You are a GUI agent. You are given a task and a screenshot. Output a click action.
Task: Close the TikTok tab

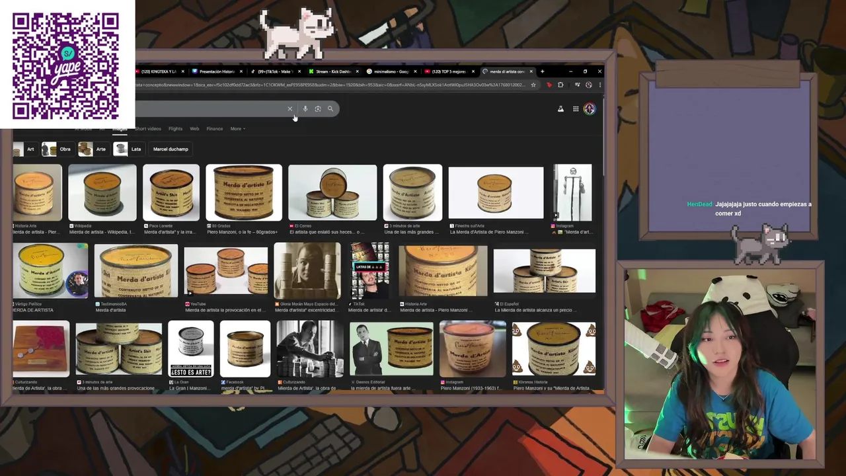pyautogui.click(x=299, y=71)
